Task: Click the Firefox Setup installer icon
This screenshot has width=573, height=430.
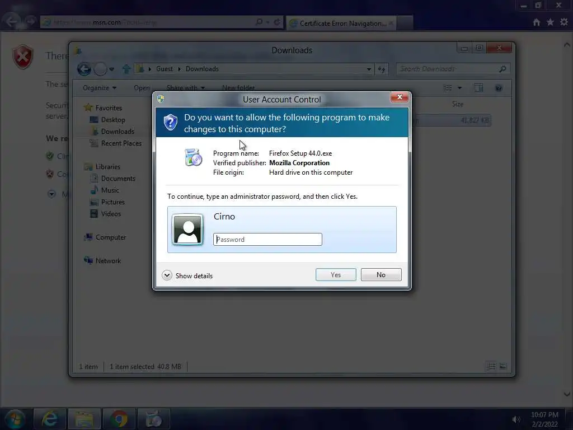Action: click(x=193, y=157)
